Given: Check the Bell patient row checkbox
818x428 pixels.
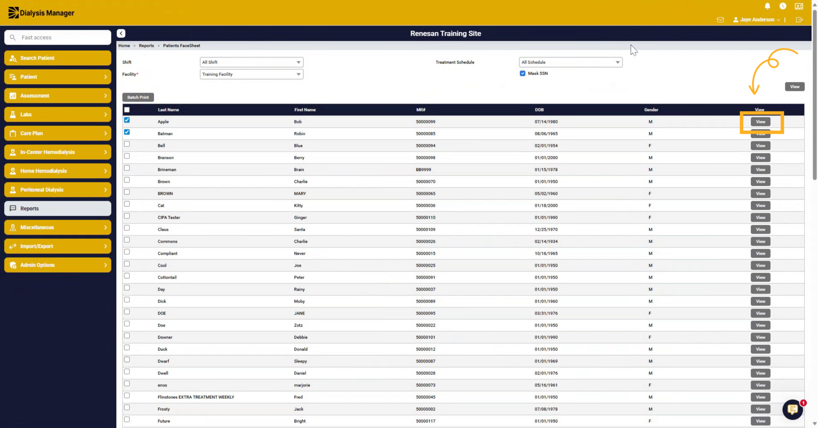Looking at the screenshot, I should (x=127, y=144).
